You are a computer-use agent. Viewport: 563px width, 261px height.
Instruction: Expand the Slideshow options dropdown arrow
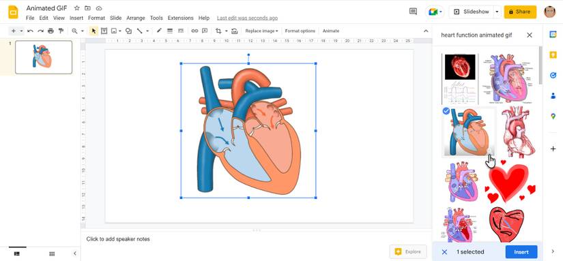497,12
